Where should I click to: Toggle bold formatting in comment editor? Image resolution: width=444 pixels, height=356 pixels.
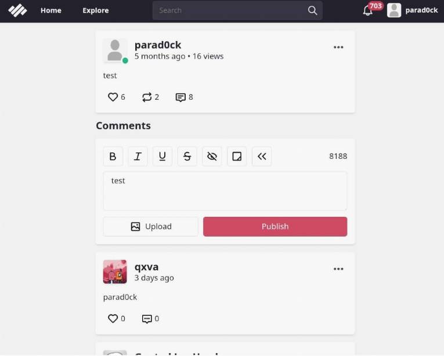(x=113, y=156)
